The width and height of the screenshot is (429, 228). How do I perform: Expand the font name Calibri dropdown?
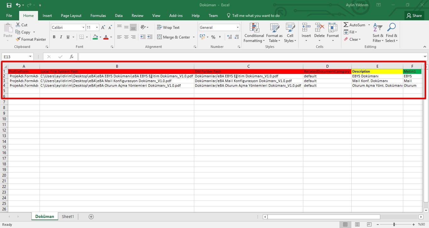point(83,28)
